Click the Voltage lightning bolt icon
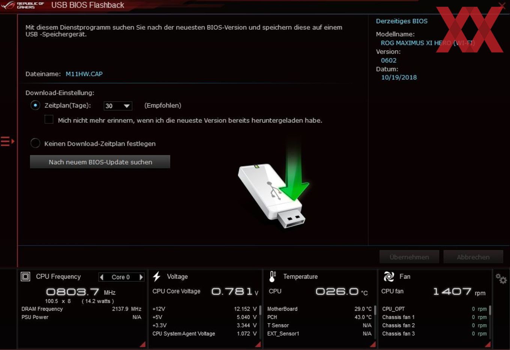510x350 pixels. (157, 277)
